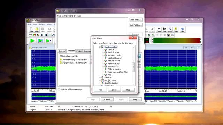Click the Equalizer sliders icon in effect tree
This screenshot has height=125, width=223.
coord(102,77)
